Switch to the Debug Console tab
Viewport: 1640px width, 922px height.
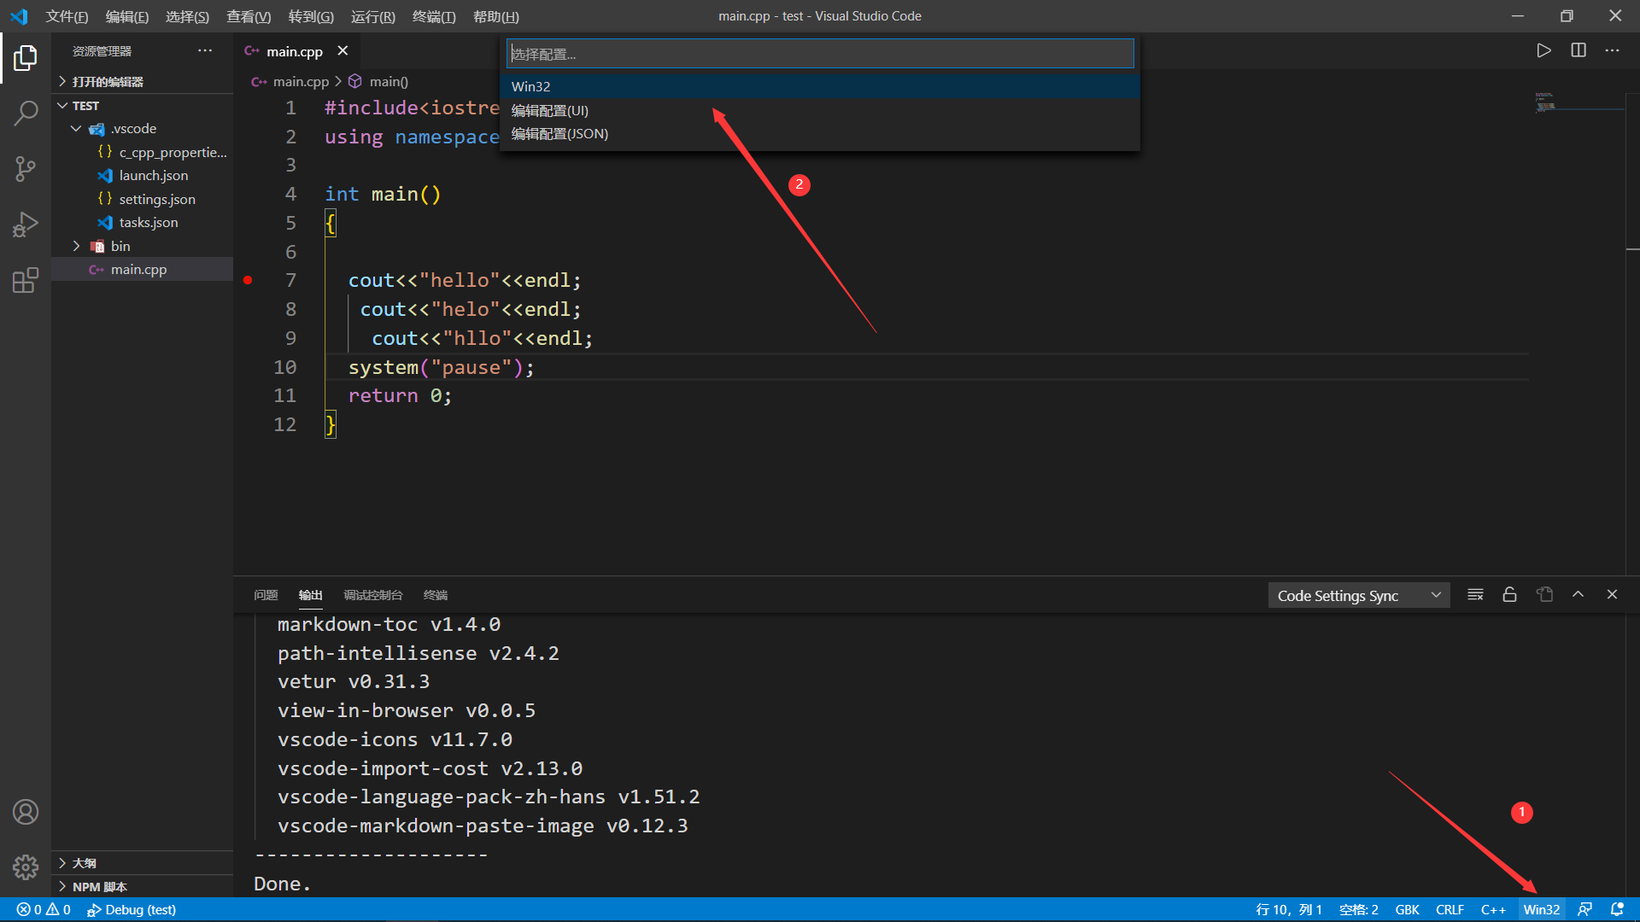tap(373, 595)
